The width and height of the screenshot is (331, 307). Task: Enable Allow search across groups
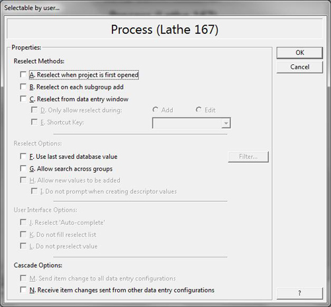point(23,168)
